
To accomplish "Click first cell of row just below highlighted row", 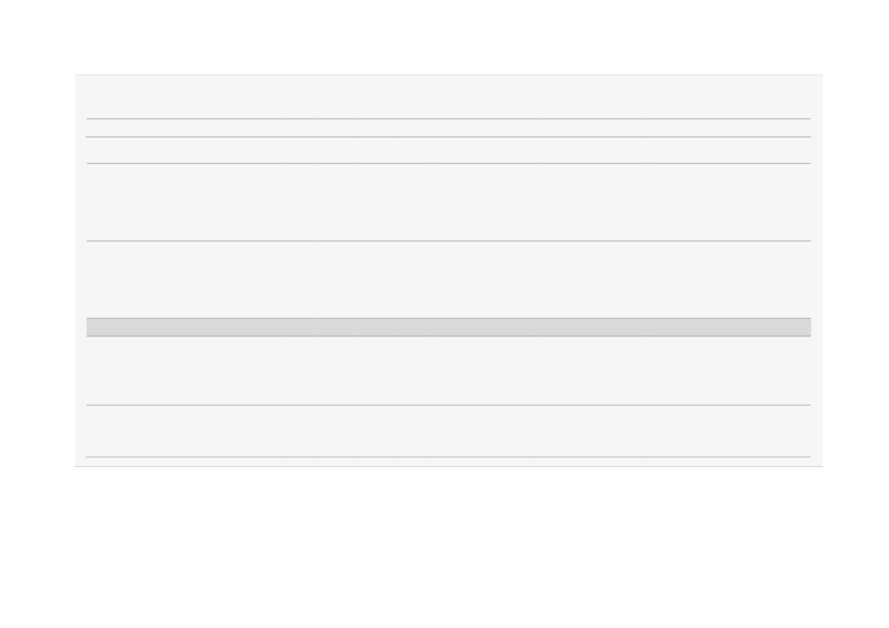I will [184, 371].
